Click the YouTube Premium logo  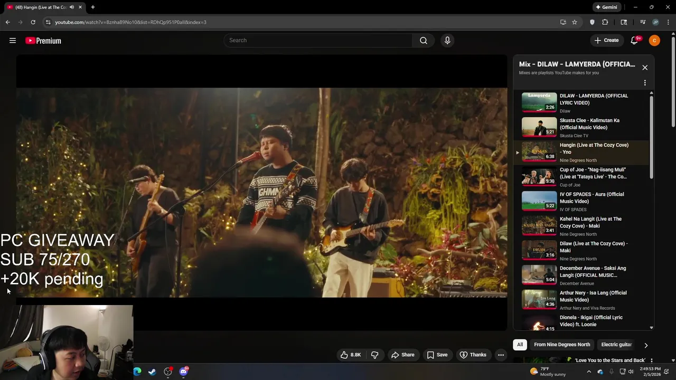(x=43, y=41)
